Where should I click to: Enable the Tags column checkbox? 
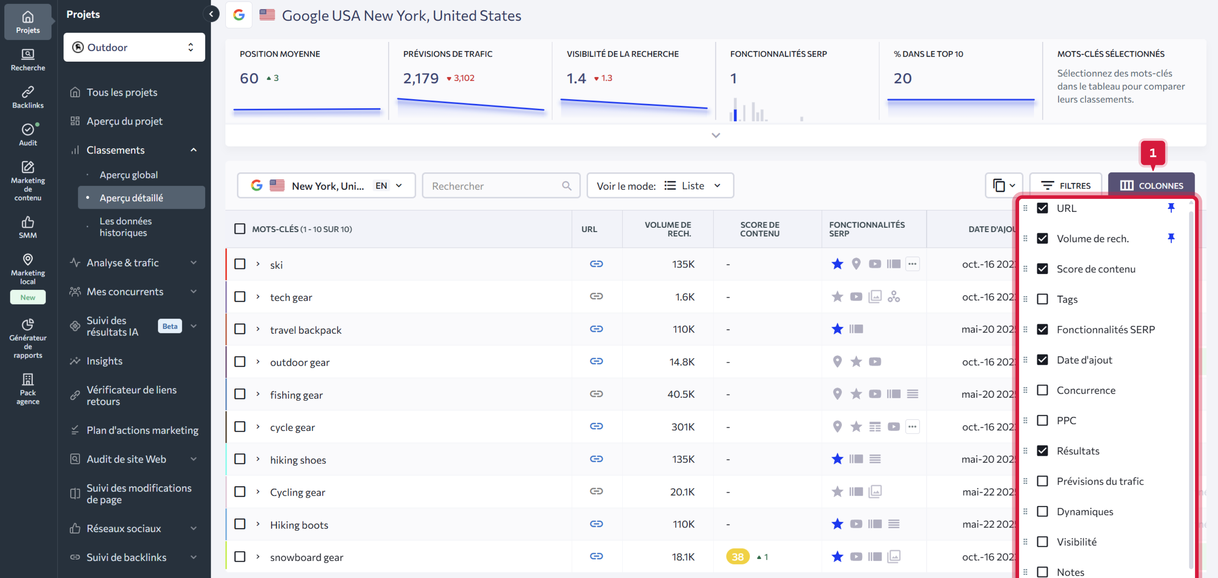[1042, 299]
